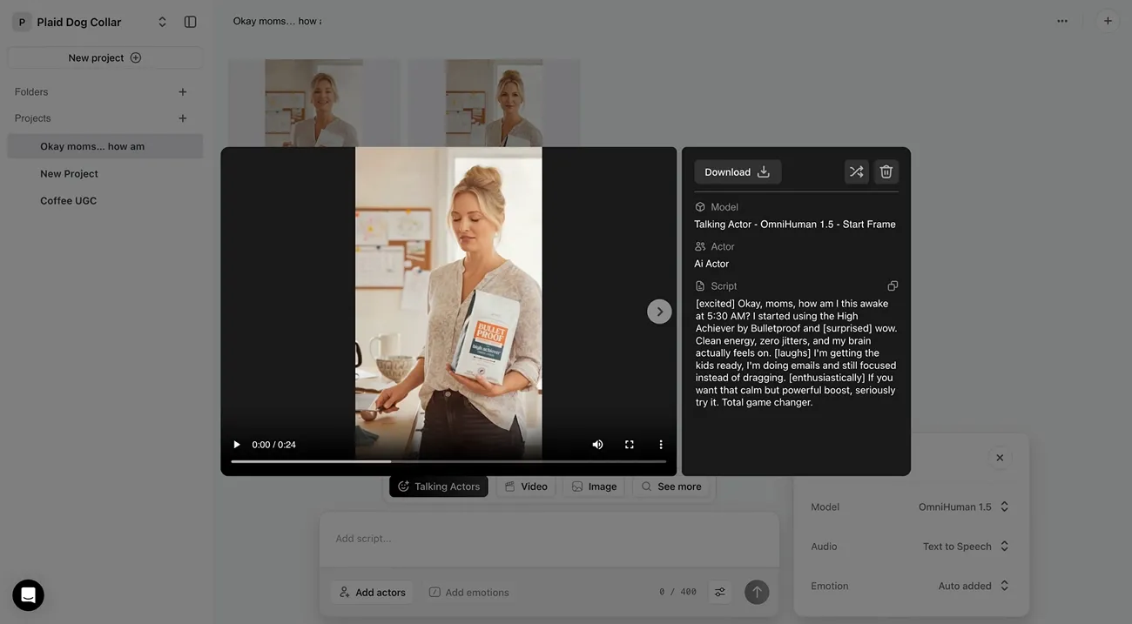The image size is (1132, 624).
Task: Click the 'Okay moms… how' page title
Action: coord(277,21)
